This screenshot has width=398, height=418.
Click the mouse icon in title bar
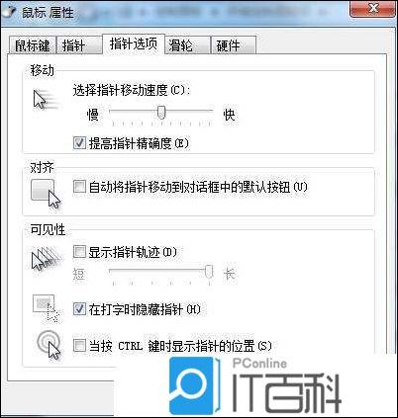8,12
